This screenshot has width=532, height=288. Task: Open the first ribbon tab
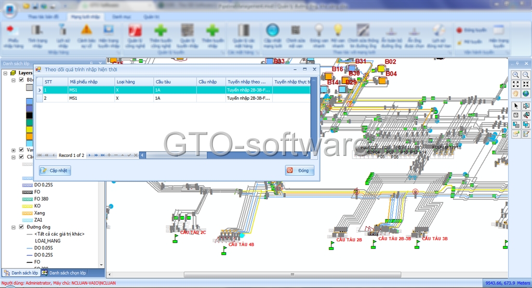pos(43,17)
